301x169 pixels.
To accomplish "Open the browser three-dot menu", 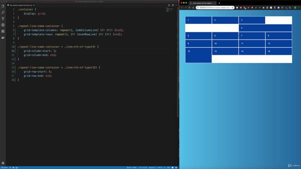I will click(299, 8).
